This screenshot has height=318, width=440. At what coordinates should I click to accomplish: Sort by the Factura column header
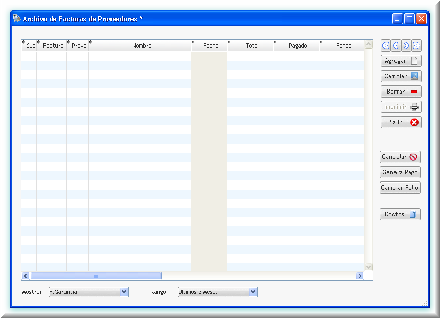52,46
